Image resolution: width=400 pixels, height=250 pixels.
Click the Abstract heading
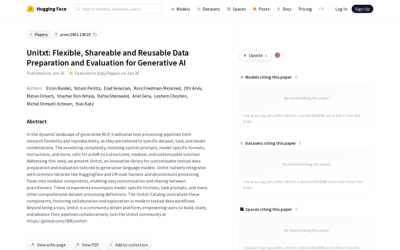coord(37,121)
